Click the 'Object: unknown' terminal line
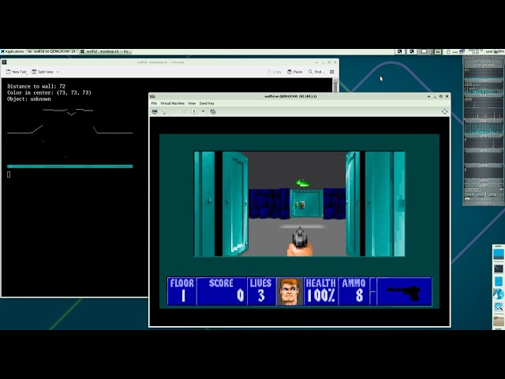This screenshot has width=505, height=379. [x=29, y=99]
